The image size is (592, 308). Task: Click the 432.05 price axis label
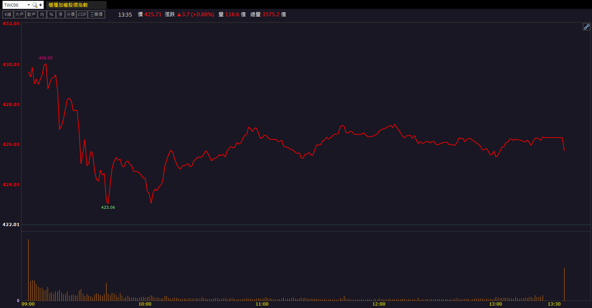coord(11,24)
